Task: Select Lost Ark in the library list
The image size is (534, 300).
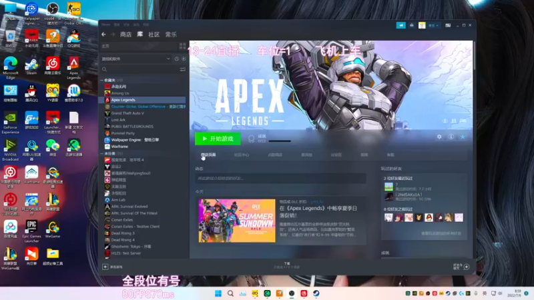Action: tap(118, 120)
